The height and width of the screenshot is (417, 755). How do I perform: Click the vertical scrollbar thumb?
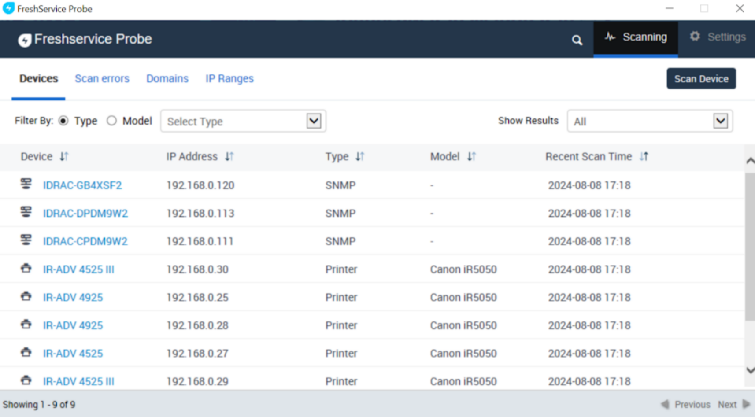750,247
